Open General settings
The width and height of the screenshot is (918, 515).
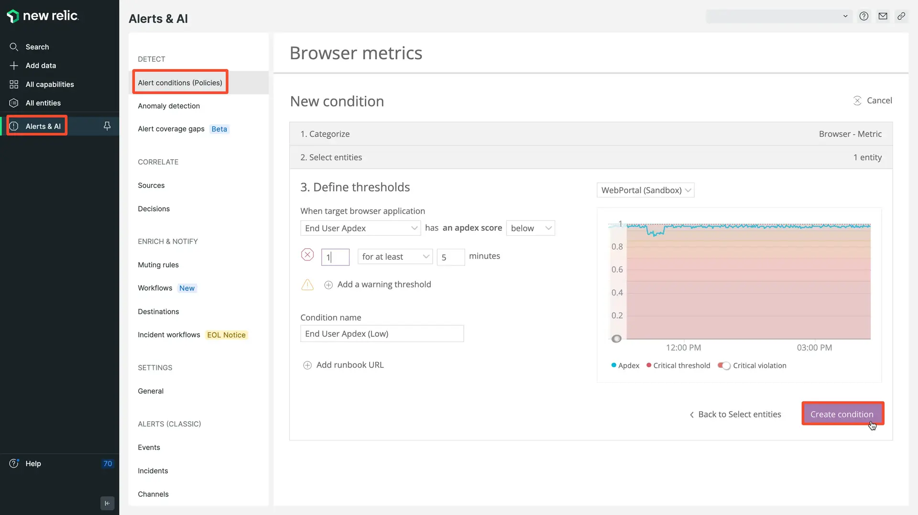click(151, 391)
